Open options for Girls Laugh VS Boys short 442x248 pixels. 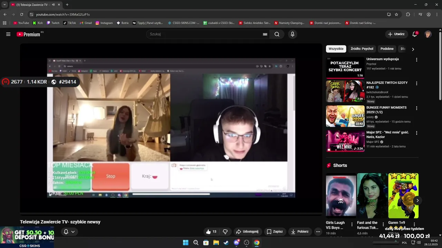click(x=352, y=224)
